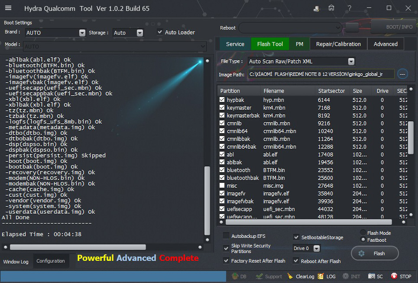
Task: Click the Filename column header
Action: point(288,91)
